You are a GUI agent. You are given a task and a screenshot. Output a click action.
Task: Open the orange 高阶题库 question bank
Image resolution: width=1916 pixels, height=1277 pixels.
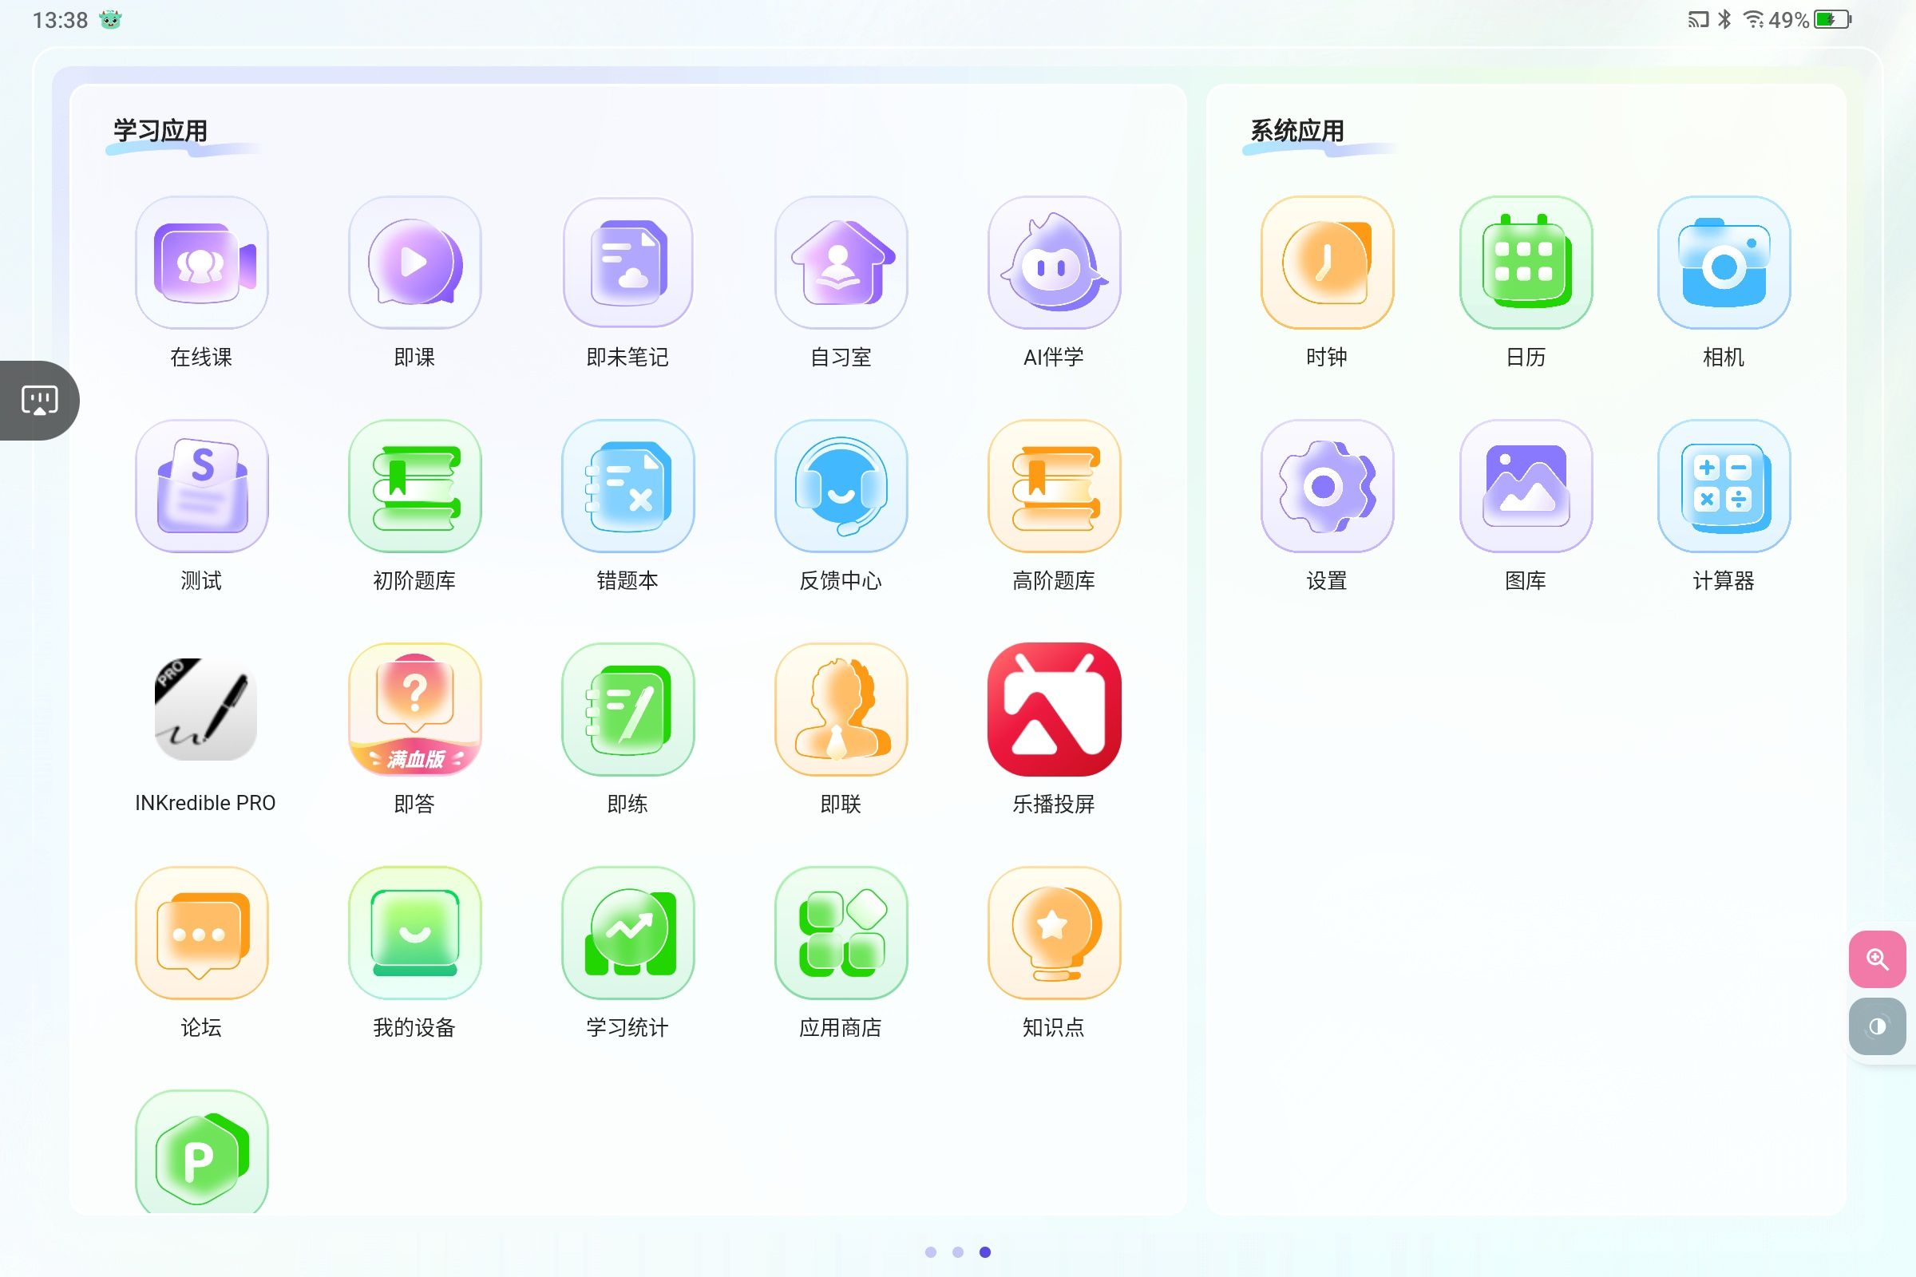[1054, 486]
